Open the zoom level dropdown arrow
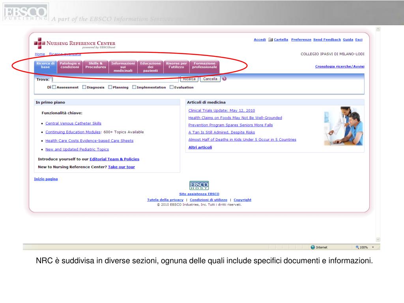 tap(373, 247)
